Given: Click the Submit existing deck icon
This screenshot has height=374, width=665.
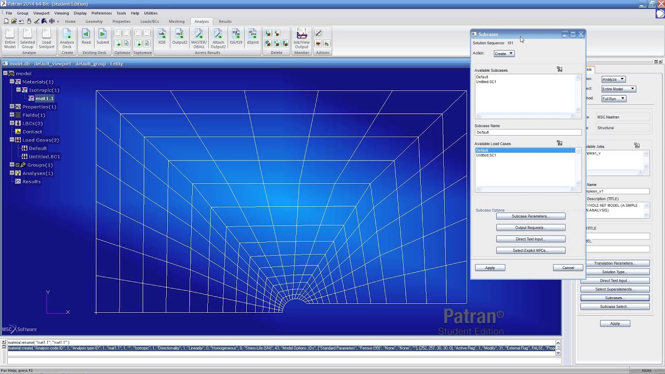Looking at the screenshot, I should (x=102, y=37).
